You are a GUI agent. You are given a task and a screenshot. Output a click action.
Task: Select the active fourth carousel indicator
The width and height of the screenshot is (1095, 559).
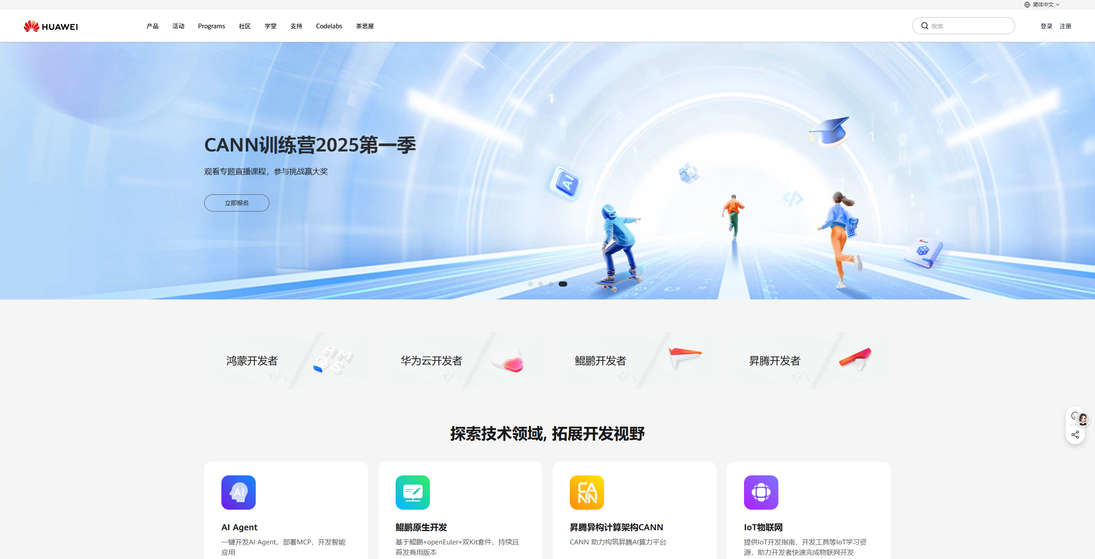click(563, 284)
